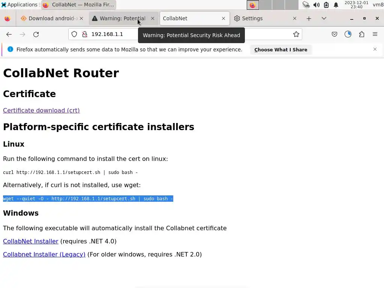Click the curl setupcert.sh command text

click(x=70, y=172)
